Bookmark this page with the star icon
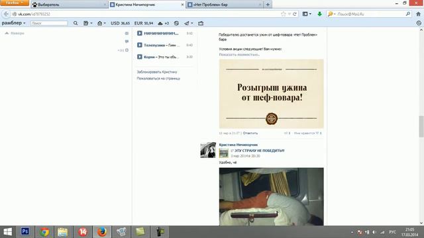The image size is (424, 238). click(x=283, y=14)
